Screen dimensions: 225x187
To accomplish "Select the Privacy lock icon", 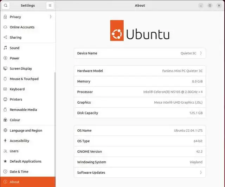I will click(5, 17).
